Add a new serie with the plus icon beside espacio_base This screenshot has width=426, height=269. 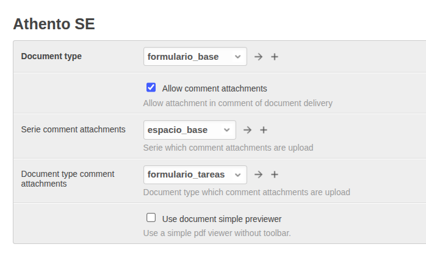(264, 130)
